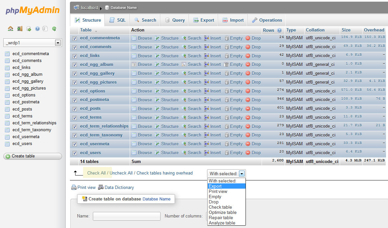The image size is (388, 228).
Task: Select Drop in the With selected list
Action: pyautogui.click(x=226, y=202)
